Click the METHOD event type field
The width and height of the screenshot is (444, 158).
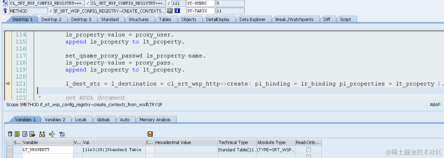click(28, 11)
